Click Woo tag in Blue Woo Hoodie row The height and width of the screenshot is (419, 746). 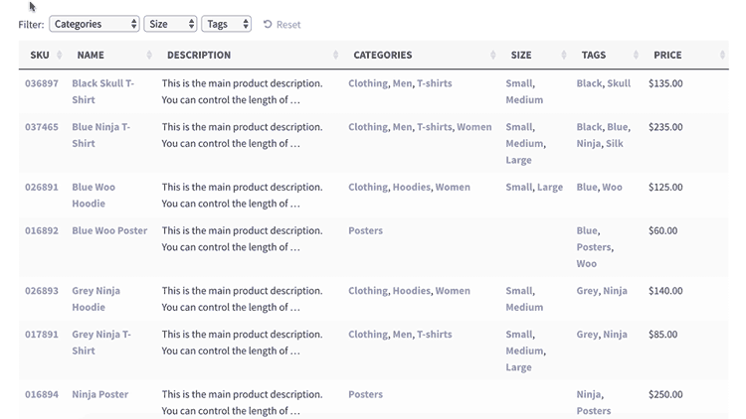click(x=613, y=188)
